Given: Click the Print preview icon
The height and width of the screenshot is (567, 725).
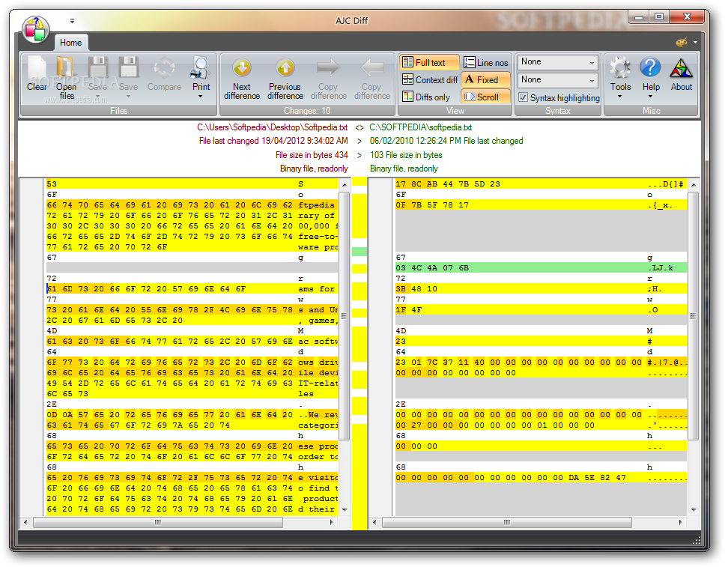Looking at the screenshot, I should pyautogui.click(x=201, y=68).
